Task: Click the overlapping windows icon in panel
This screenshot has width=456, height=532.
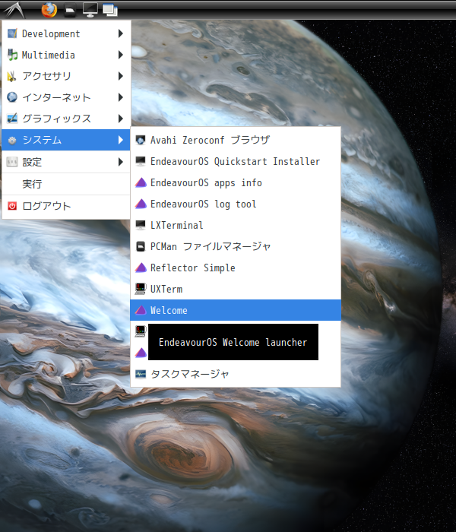Action: point(110,10)
